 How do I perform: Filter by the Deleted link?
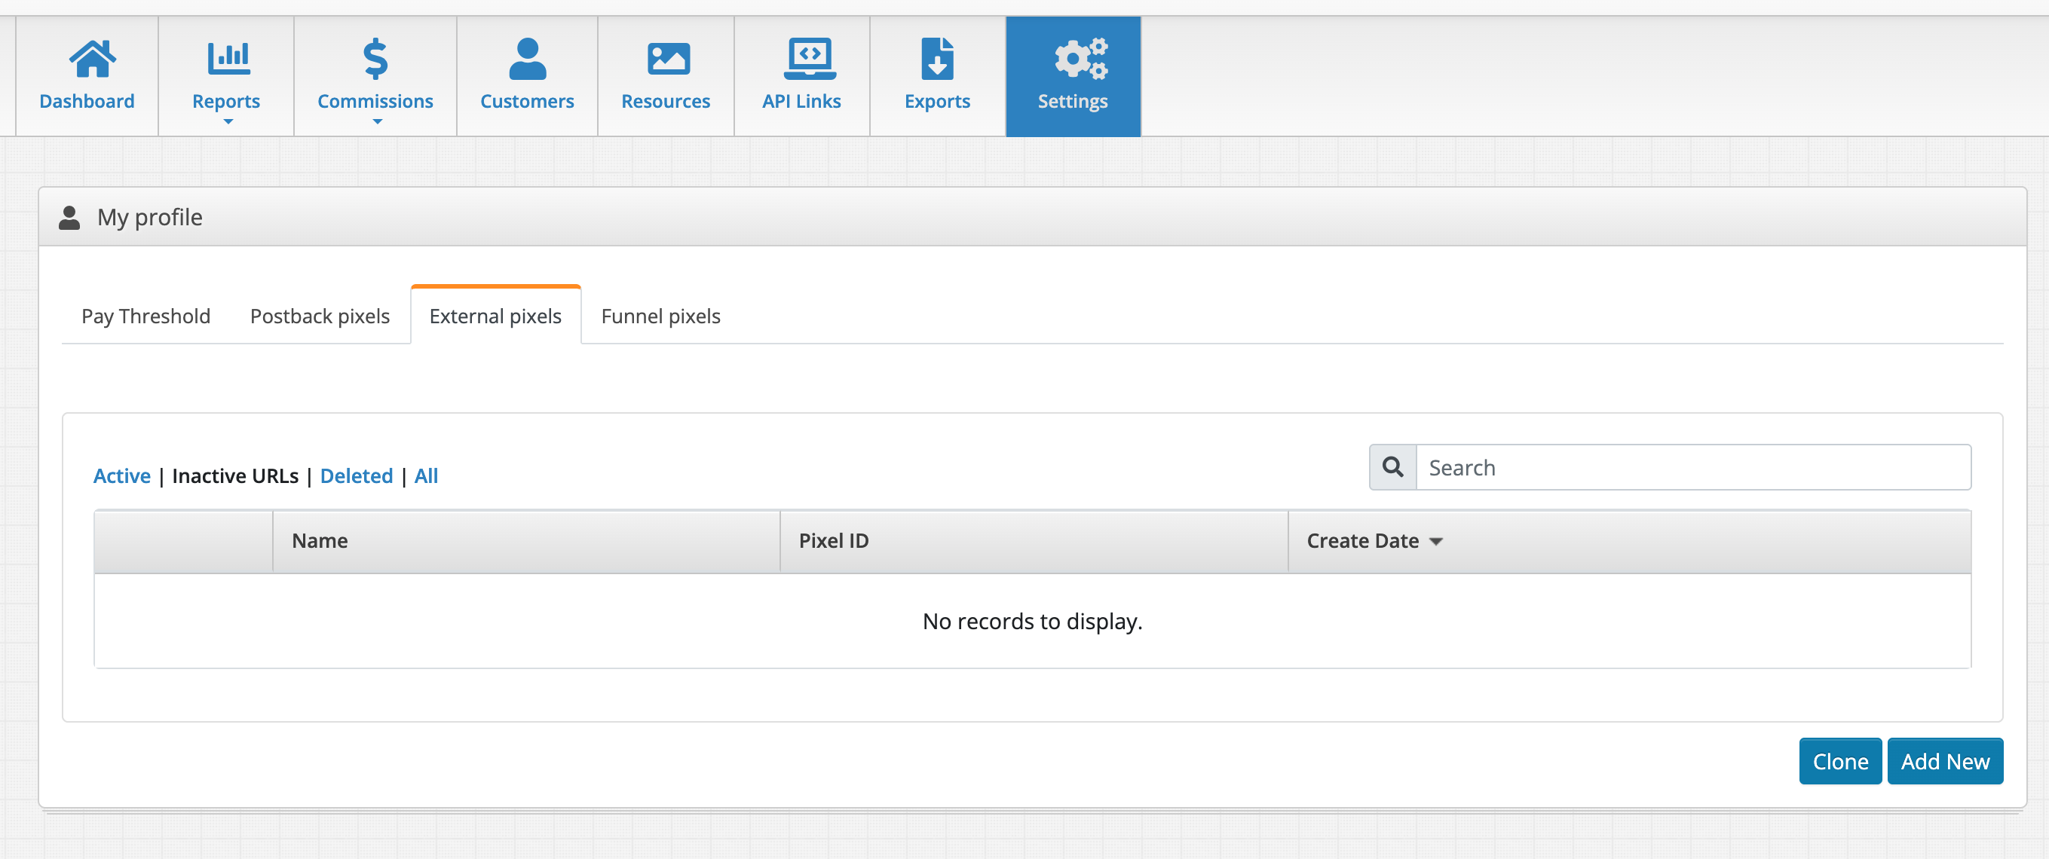coord(357,475)
